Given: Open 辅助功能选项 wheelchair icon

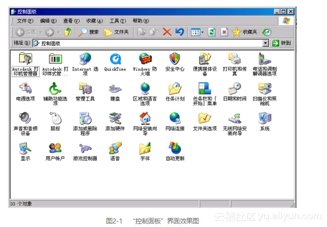Looking at the screenshot, I should [x=55, y=88].
